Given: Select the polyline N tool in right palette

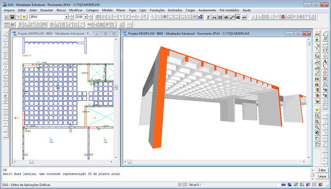Looking at the screenshot, I should point(325,39).
